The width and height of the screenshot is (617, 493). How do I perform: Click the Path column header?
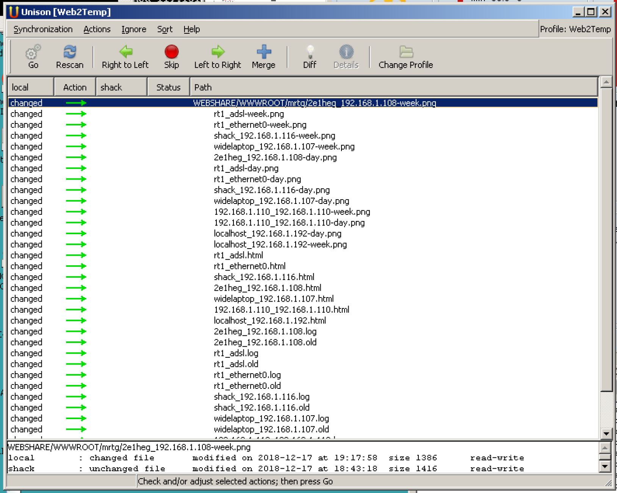point(394,87)
